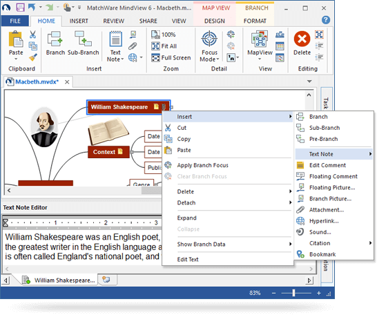Click the Undo arrow in title bar

tap(32, 8)
